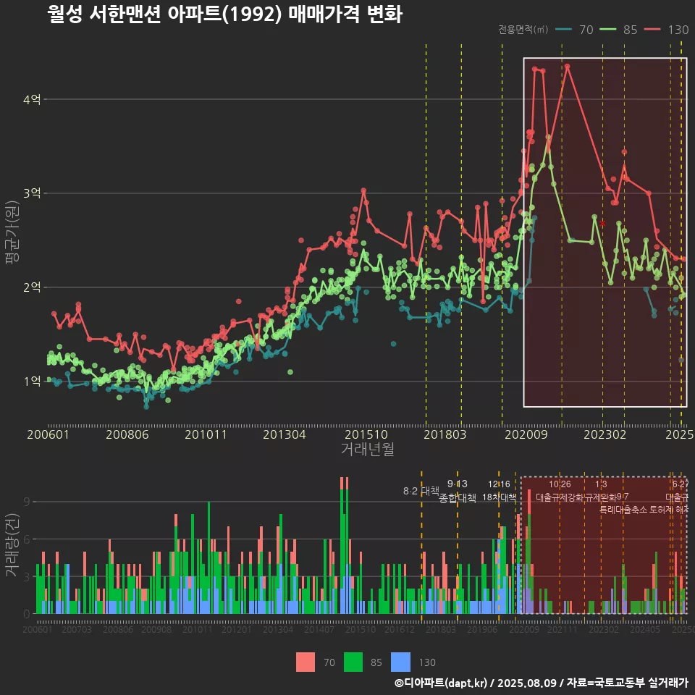Click the 201803 tick on price chart axis
Image resolution: width=695 pixels, height=695 pixels.
tap(445, 434)
